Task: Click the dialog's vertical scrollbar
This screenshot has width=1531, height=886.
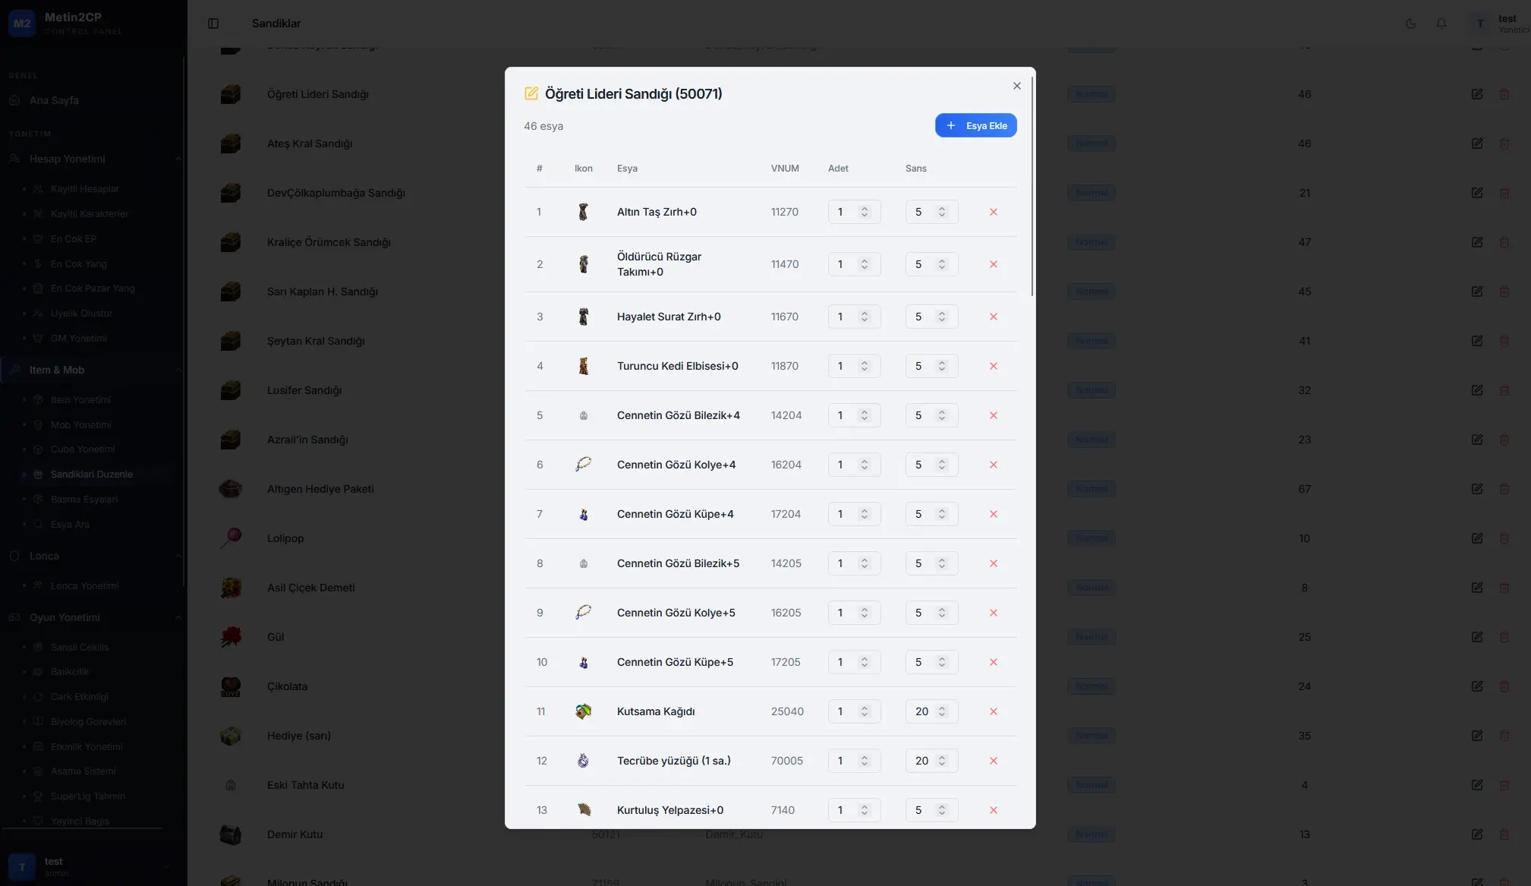Action: click(1032, 186)
